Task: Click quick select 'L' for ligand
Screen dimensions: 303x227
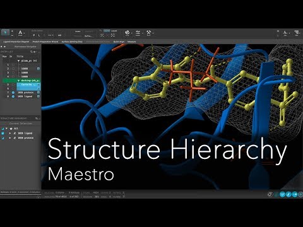Action: tap(39, 35)
